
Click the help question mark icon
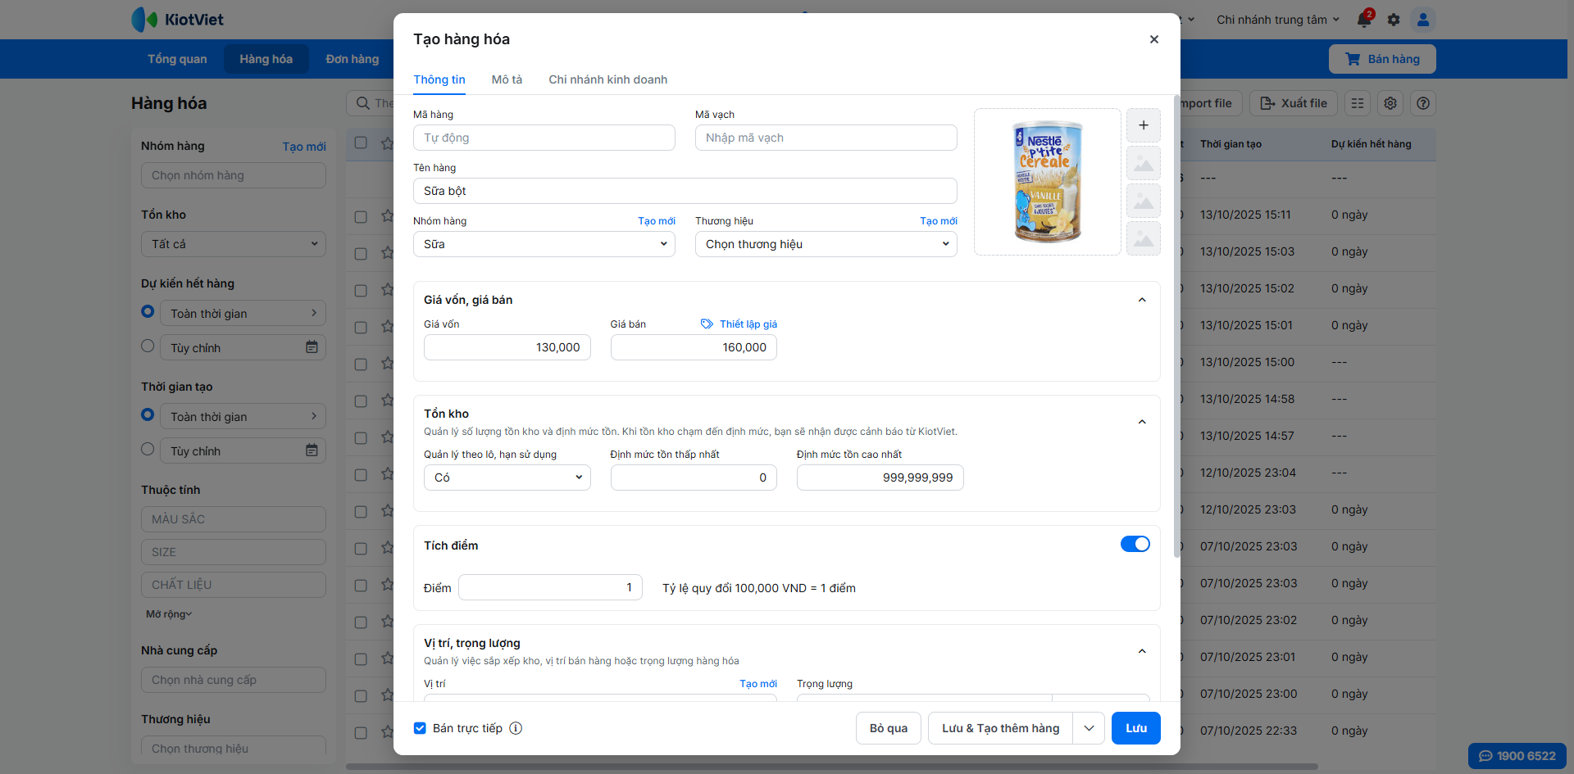tap(1423, 103)
